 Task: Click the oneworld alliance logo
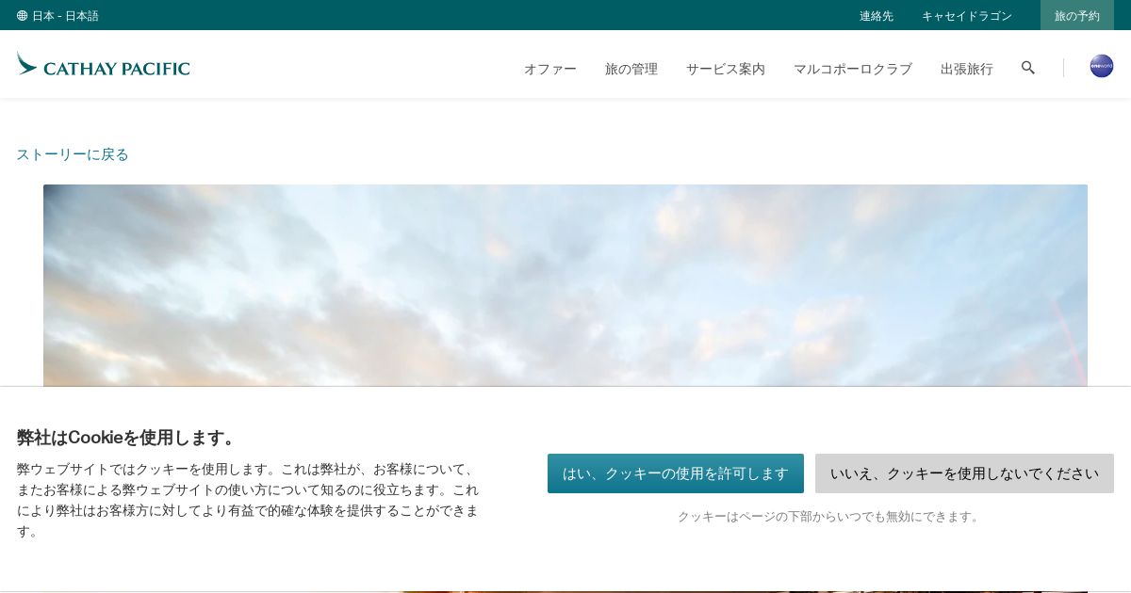click(1102, 66)
